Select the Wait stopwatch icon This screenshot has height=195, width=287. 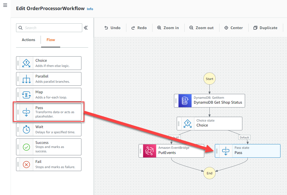(x=26, y=129)
